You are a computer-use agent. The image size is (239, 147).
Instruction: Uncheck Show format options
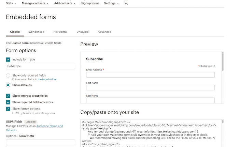click(8, 109)
